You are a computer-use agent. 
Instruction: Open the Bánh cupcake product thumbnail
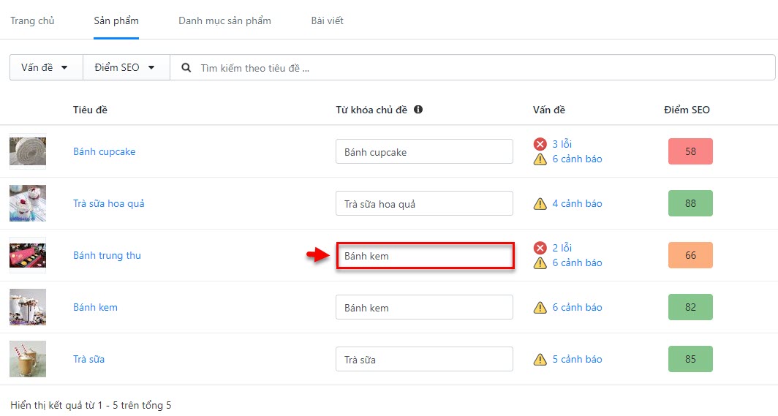28,152
